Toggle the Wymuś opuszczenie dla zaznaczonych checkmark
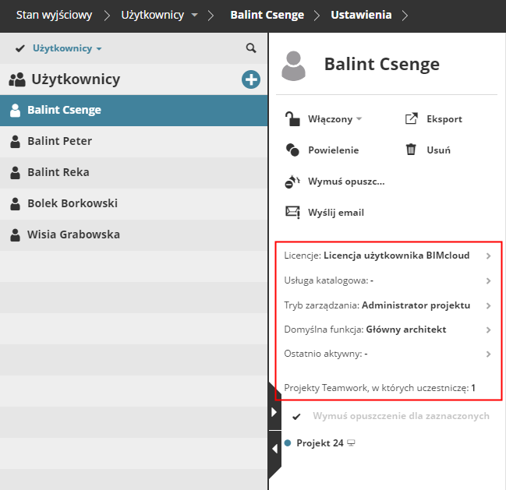 [x=296, y=416]
